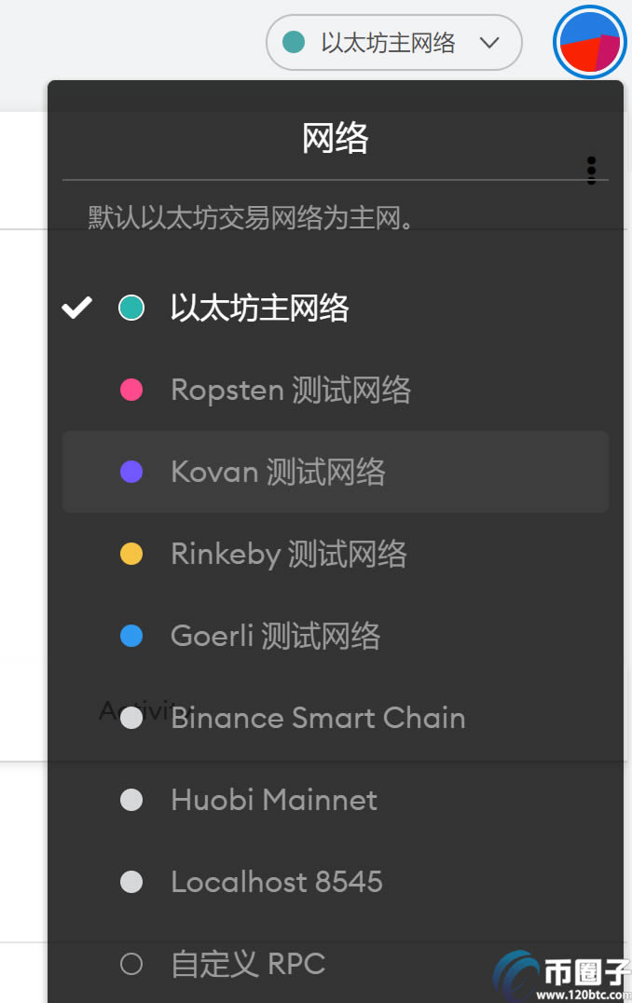Click the Binance Smart Chain dot icon
The image size is (632, 1003).
point(131,718)
